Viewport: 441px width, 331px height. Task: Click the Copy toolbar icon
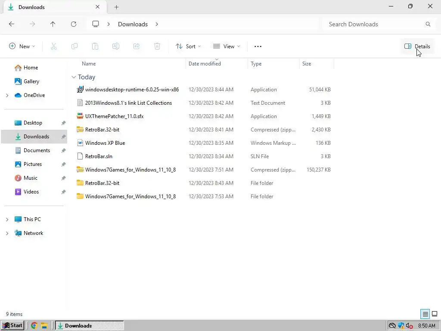point(74,47)
